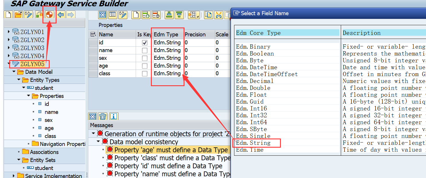Choose Edm.Guid in the field name popup
The width and height of the screenshot is (426, 178).
tap(250, 102)
